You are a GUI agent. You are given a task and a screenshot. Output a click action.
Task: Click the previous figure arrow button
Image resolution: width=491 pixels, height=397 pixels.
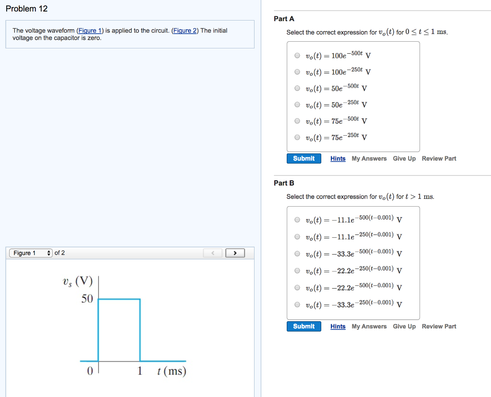tap(212, 253)
